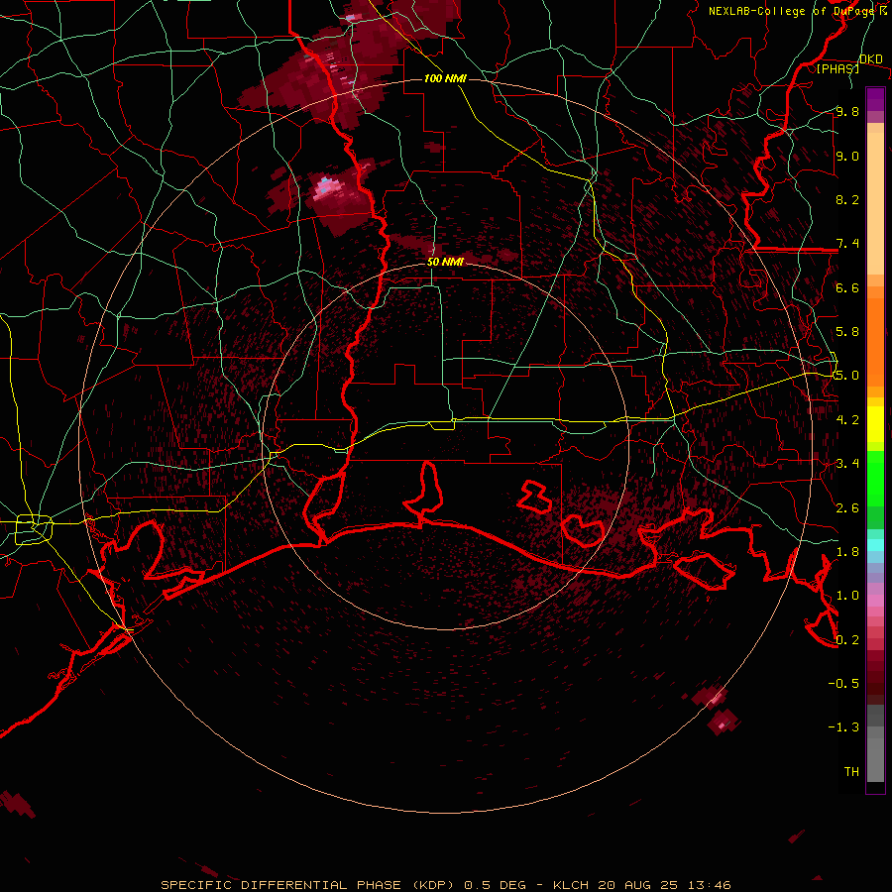The width and height of the screenshot is (892, 892).
Task: Click the 8.2 scale value
Action: point(847,199)
